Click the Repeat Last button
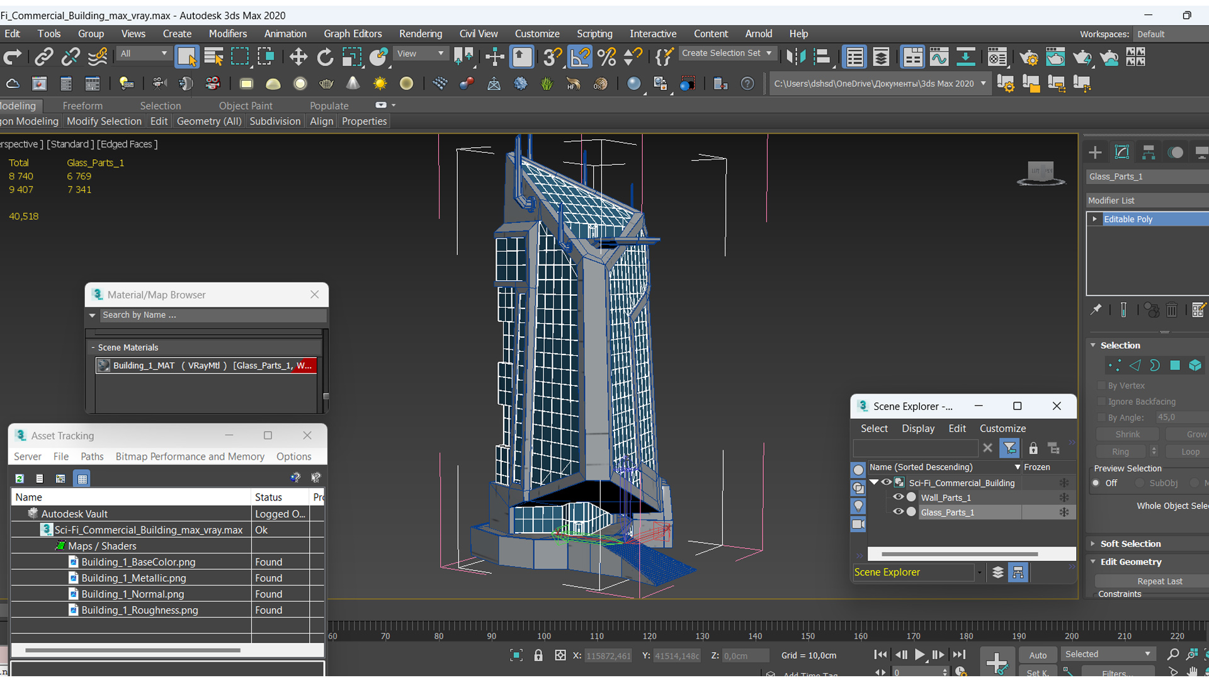The image size is (1209, 680). pos(1159,581)
